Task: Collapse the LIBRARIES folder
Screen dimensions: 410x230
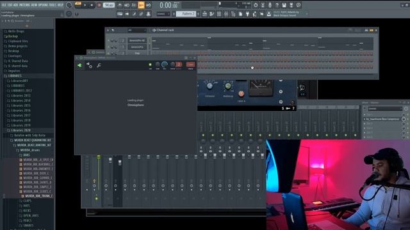Action: point(15,76)
